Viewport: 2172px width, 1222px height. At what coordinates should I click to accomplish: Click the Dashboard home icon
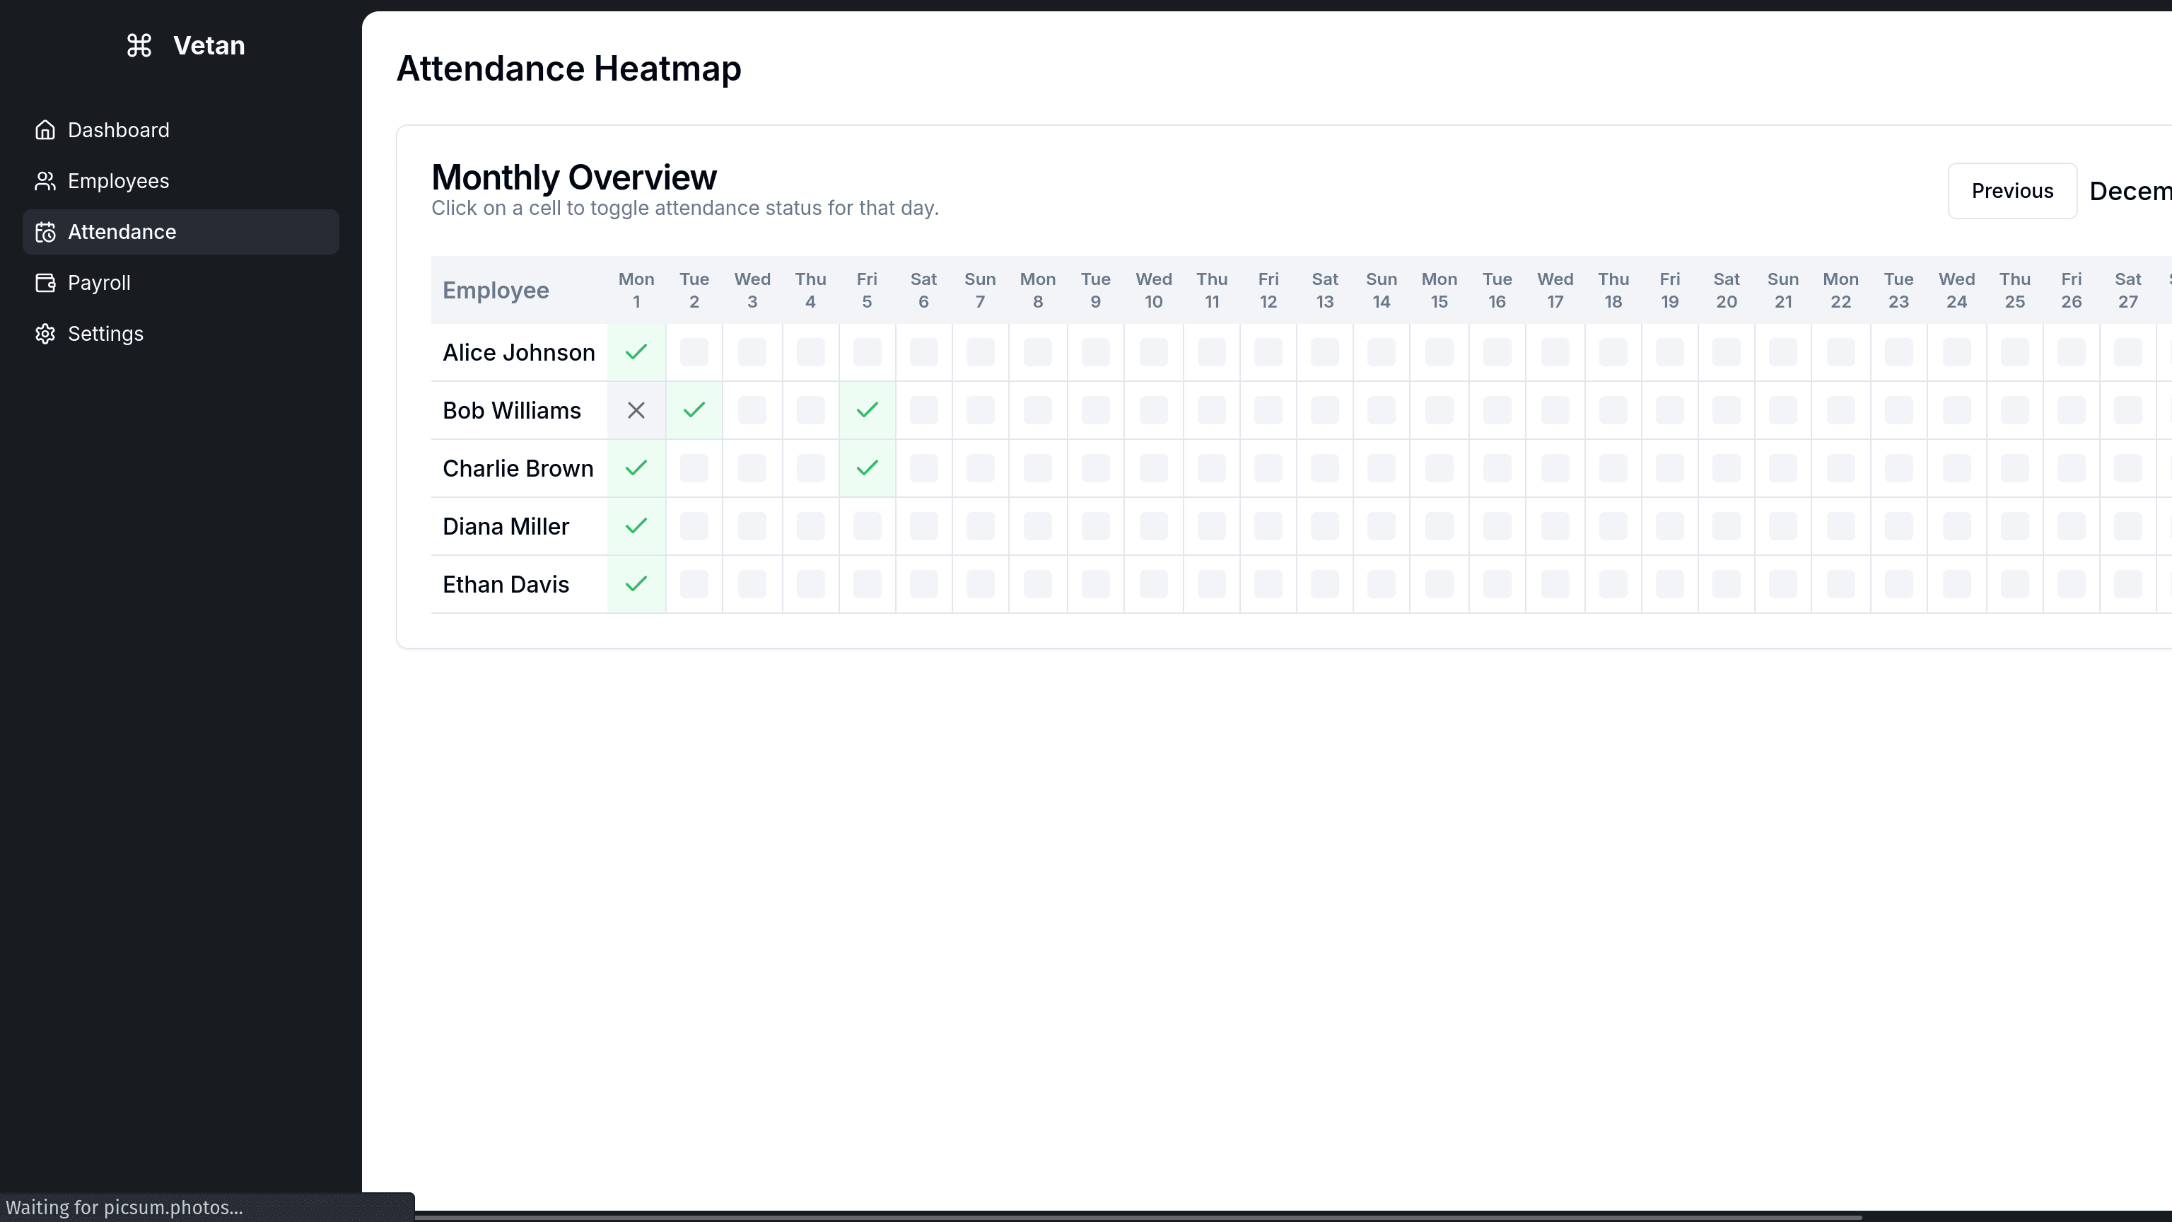click(x=45, y=130)
